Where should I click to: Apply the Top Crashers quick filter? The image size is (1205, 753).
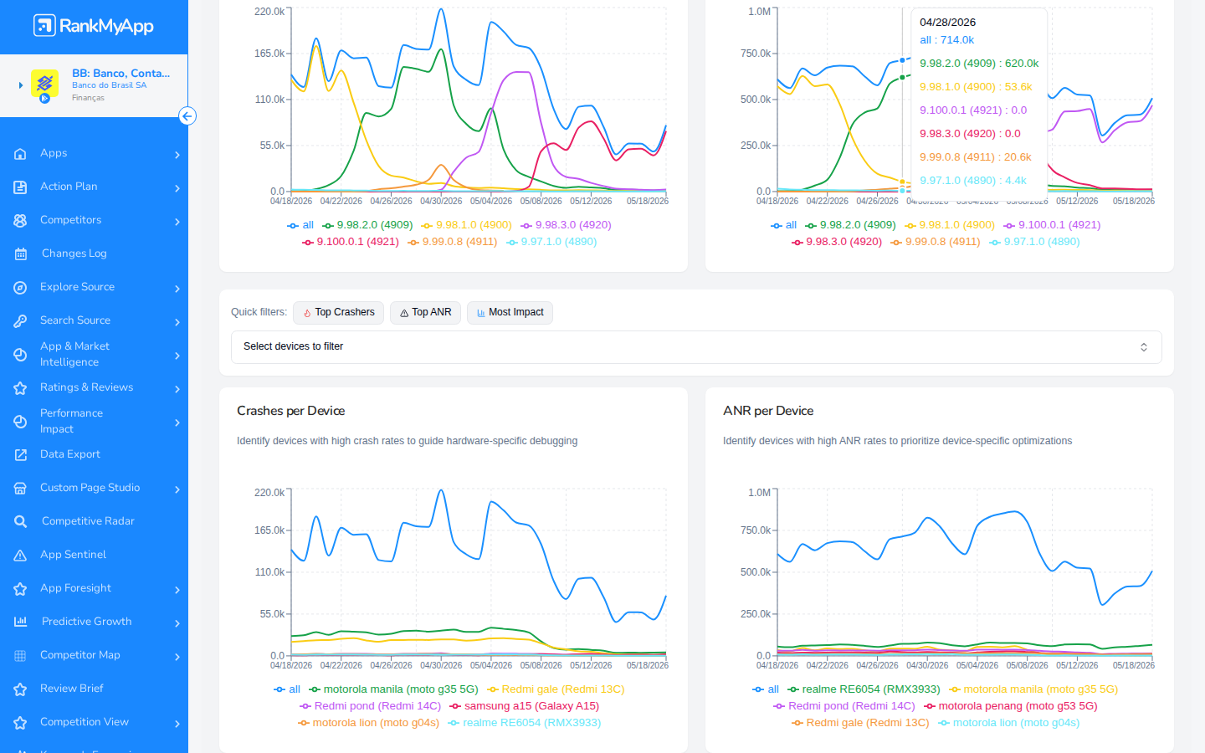pos(338,313)
